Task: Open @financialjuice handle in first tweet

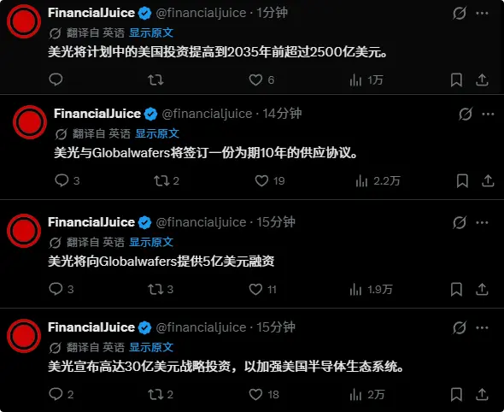Action: 201,13
